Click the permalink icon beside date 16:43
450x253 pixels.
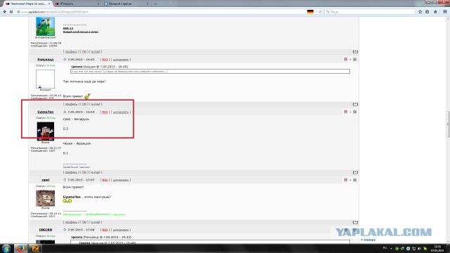tap(65, 59)
